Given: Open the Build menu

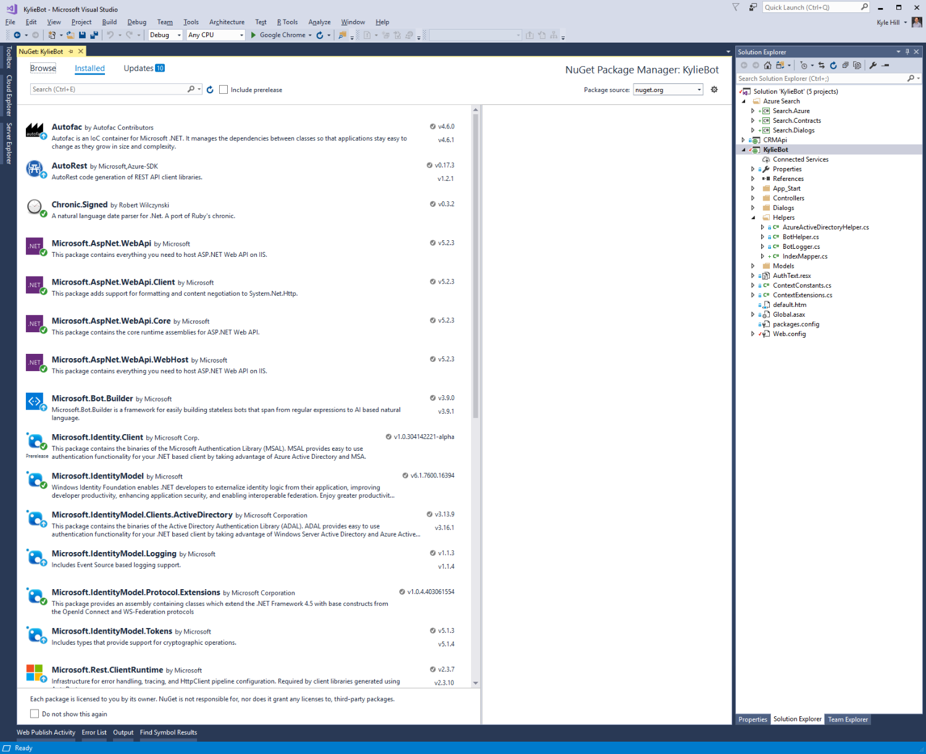Looking at the screenshot, I should tap(109, 22).
